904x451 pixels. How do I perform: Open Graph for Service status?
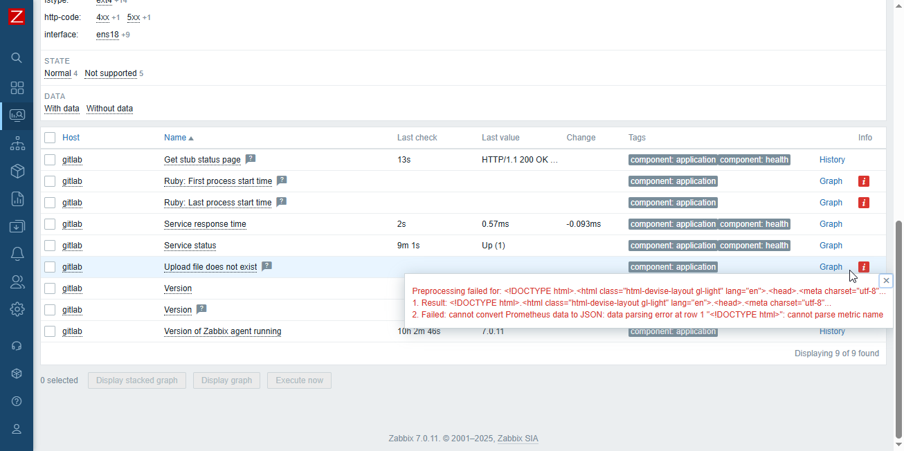(x=831, y=246)
